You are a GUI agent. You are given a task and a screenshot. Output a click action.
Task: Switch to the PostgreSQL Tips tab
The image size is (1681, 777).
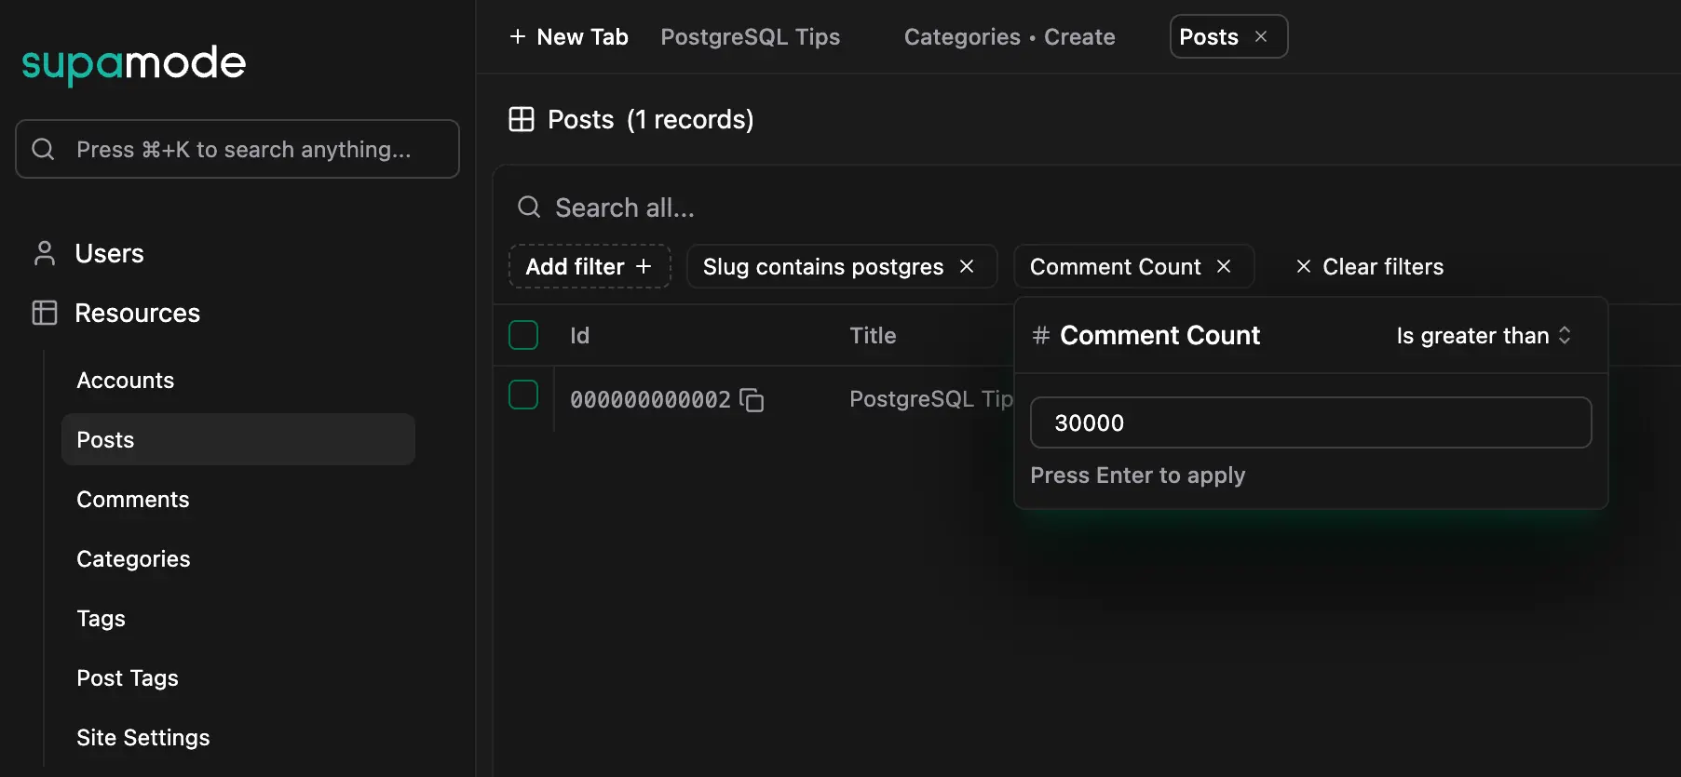(x=751, y=36)
